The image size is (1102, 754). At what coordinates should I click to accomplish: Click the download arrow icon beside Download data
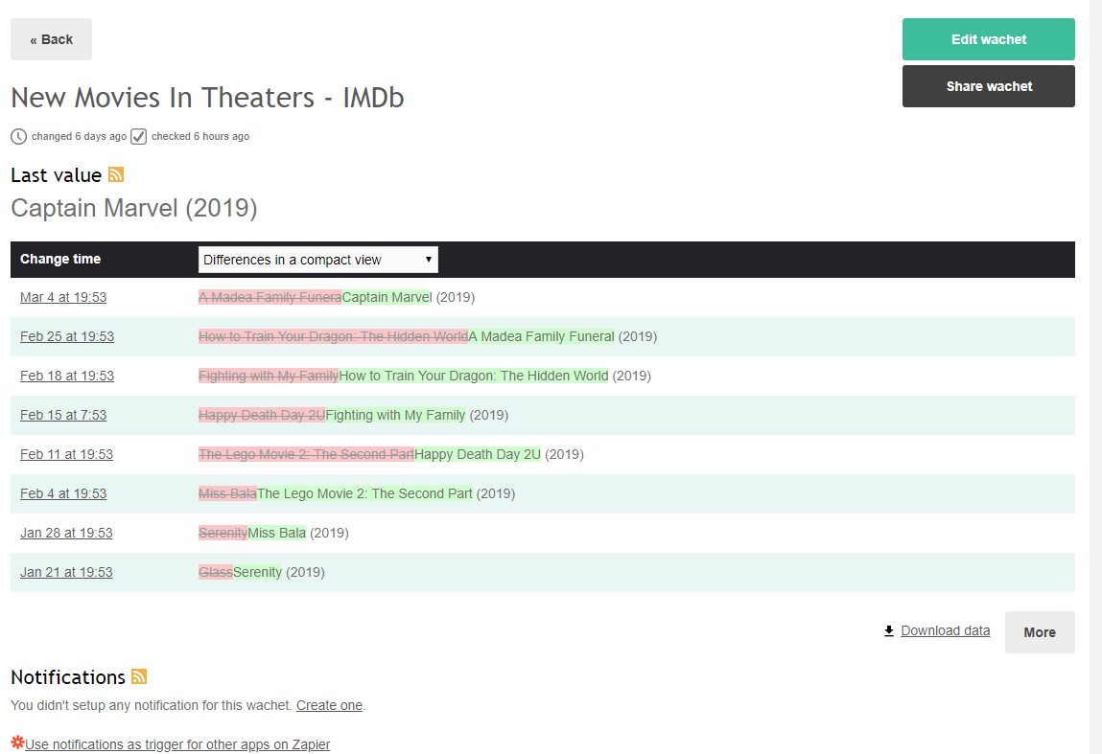tap(889, 631)
